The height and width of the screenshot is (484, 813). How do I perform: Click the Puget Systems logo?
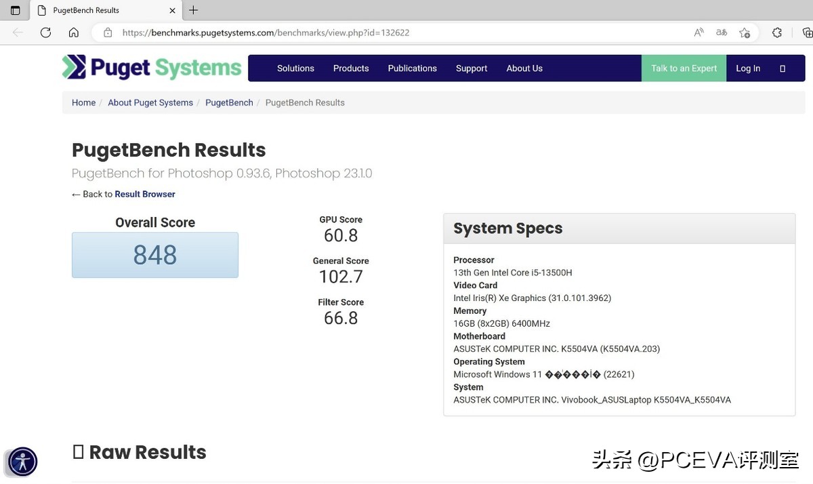150,67
